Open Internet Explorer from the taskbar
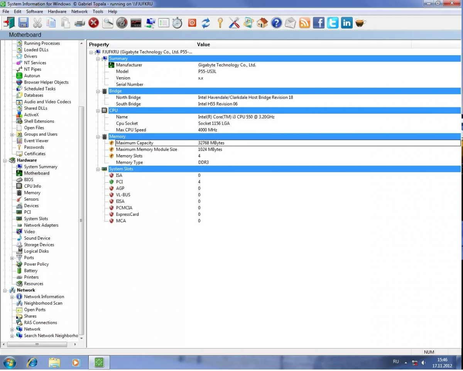The image size is (463, 371). click(x=32, y=362)
